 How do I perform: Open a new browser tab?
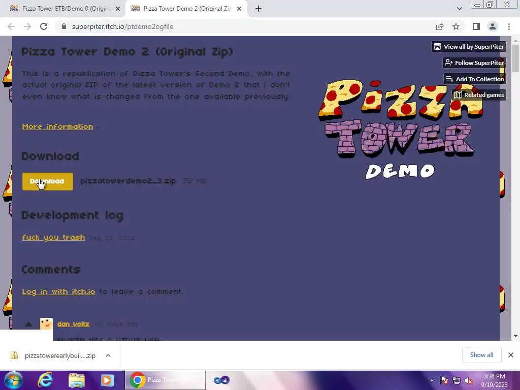click(258, 9)
